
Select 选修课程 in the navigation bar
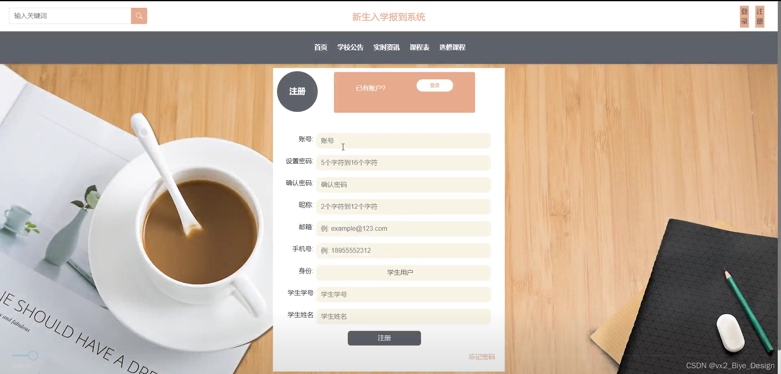tap(452, 47)
